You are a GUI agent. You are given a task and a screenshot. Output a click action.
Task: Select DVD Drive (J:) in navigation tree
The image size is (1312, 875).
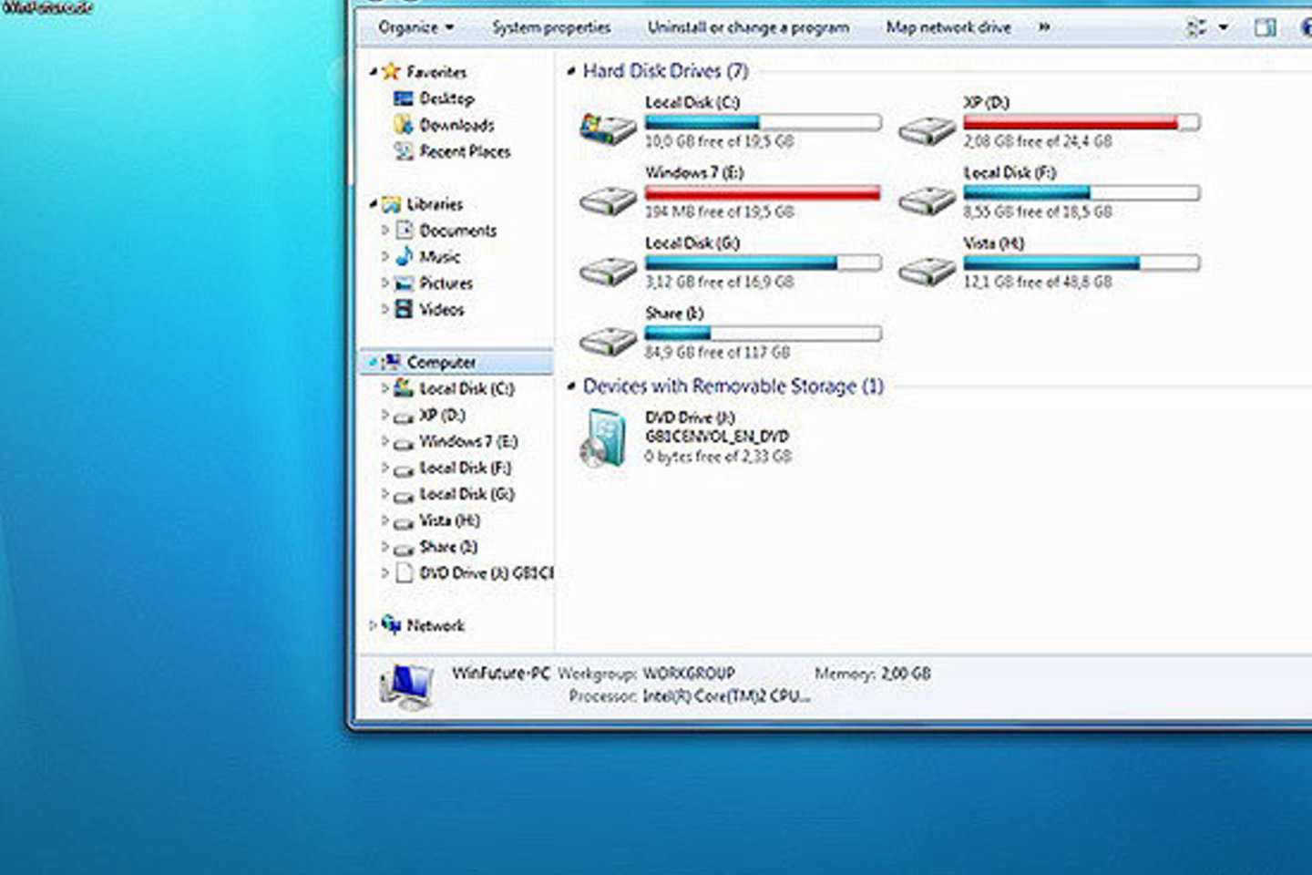[x=487, y=573]
